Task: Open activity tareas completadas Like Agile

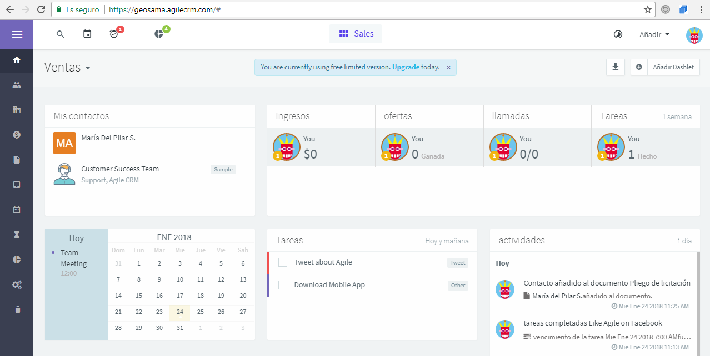Action: (593, 323)
